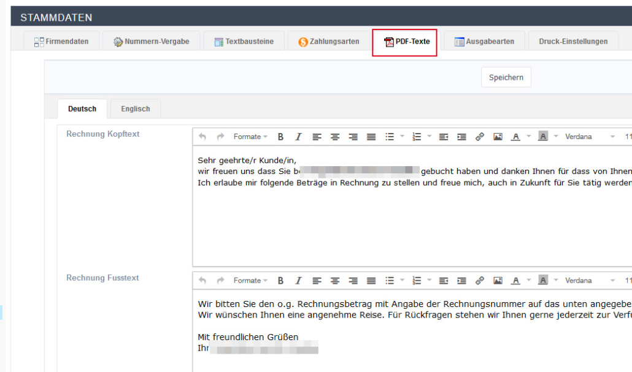Toggle italic in Rechnung Kopftext toolbar
Viewport: 632px width, 372px height.
click(299, 137)
